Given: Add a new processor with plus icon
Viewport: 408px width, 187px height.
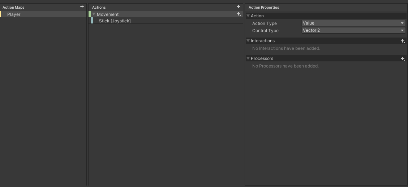Looking at the screenshot, I should pyautogui.click(x=403, y=58).
